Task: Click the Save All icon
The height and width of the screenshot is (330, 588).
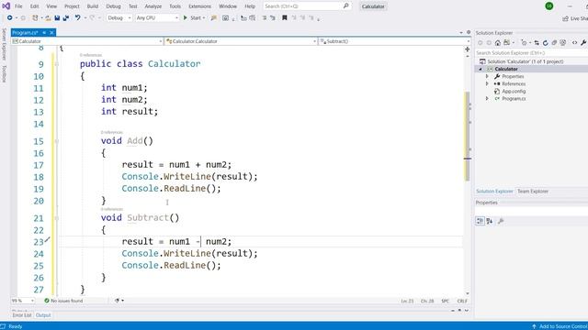Action: coord(66,17)
